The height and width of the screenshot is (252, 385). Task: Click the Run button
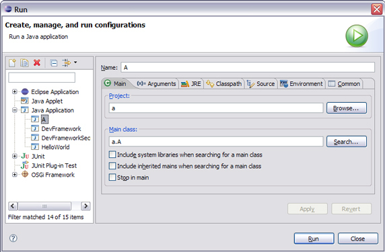click(x=314, y=239)
